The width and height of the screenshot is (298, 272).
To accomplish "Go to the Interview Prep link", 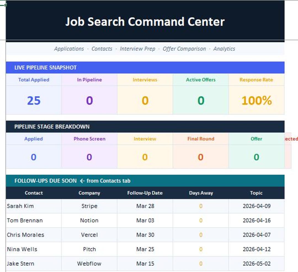I will (138, 49).
